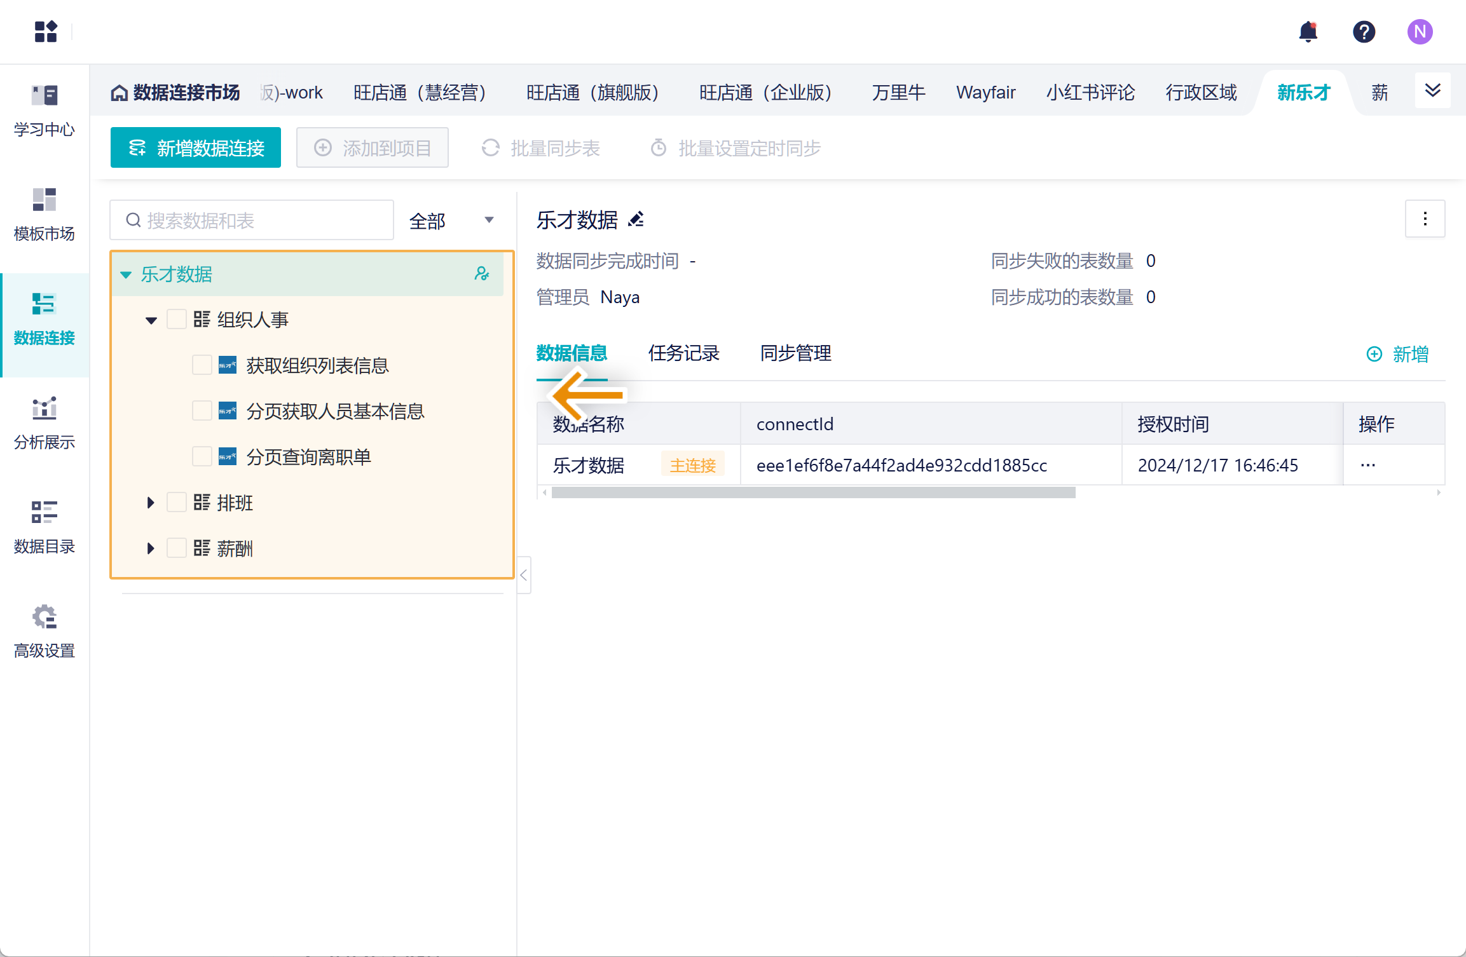Open the notifications bell icon

1308,32
